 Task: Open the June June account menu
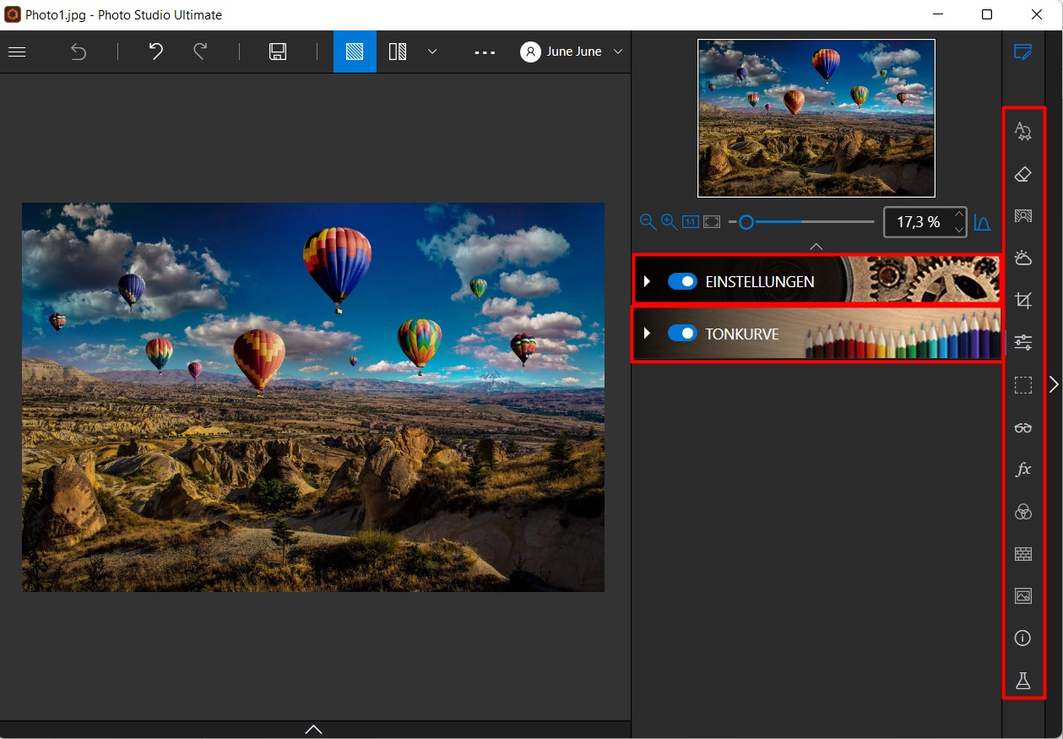(572, 52)
